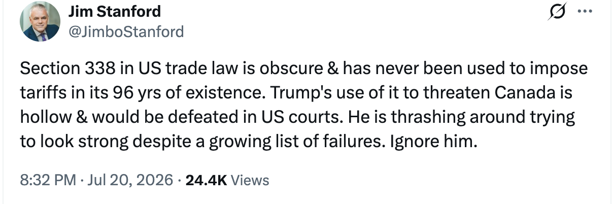Click the Jim Stanford display name
Screen dimensions: 613x204
pyautogui.click(x=114, y=11)
